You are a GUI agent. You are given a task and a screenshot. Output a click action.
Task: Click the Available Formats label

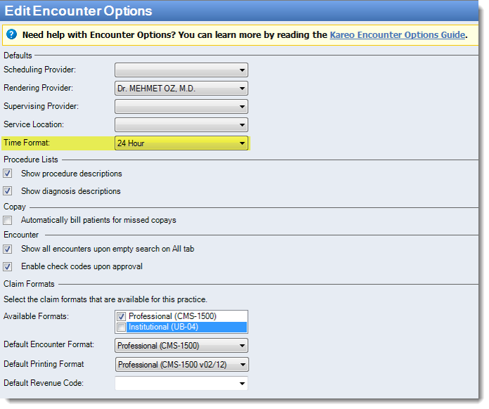(36, 316)
